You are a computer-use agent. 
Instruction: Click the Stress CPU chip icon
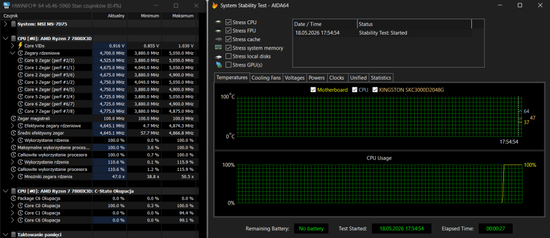tap(218, 22)
